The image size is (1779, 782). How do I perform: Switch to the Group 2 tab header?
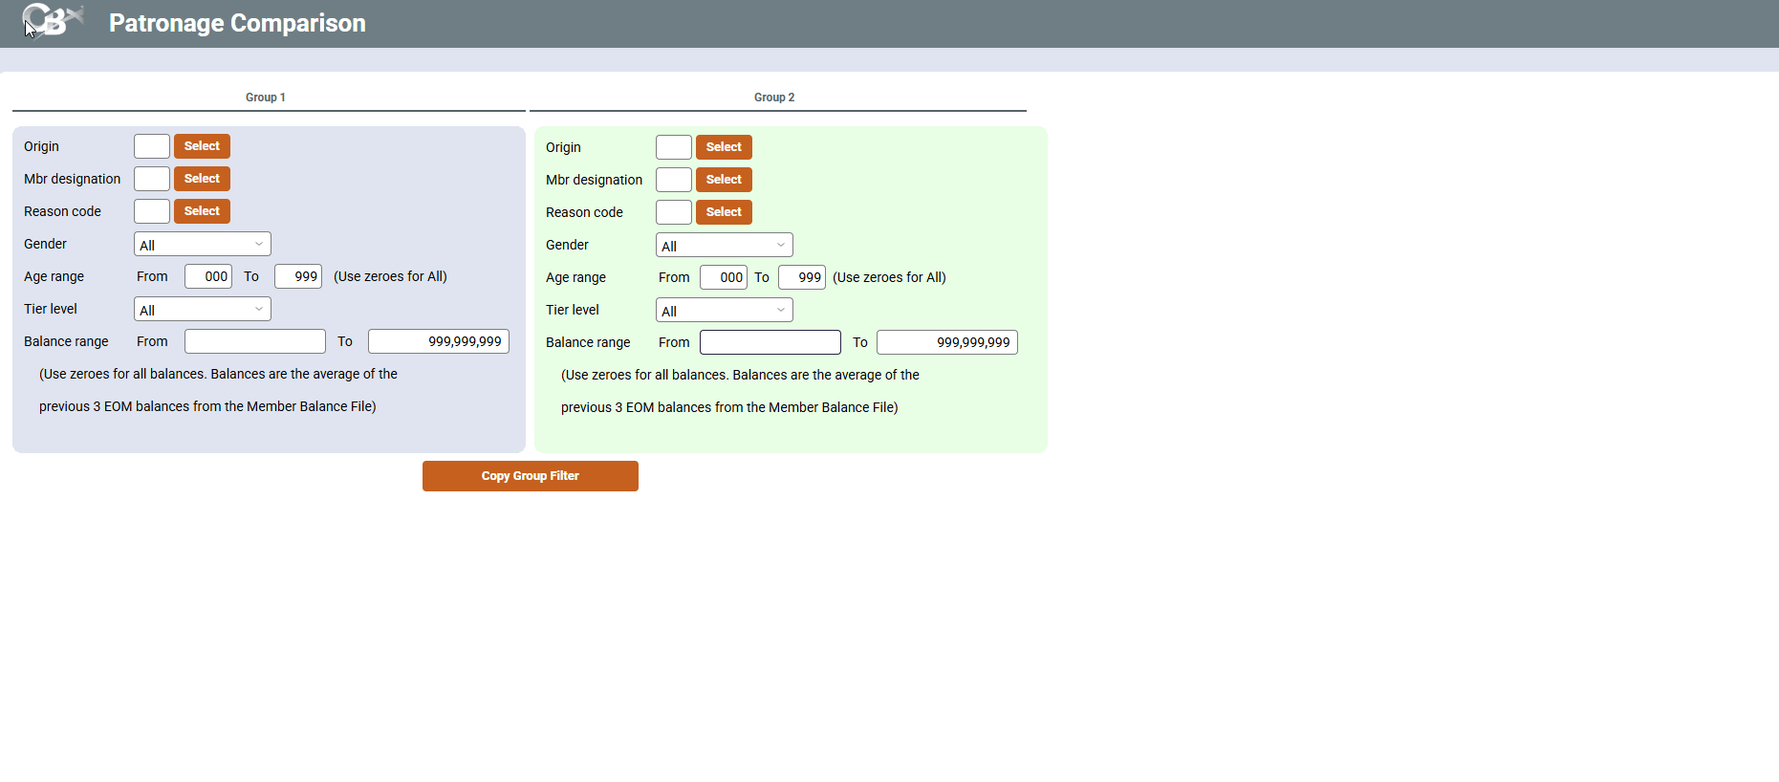click(774, 98)
